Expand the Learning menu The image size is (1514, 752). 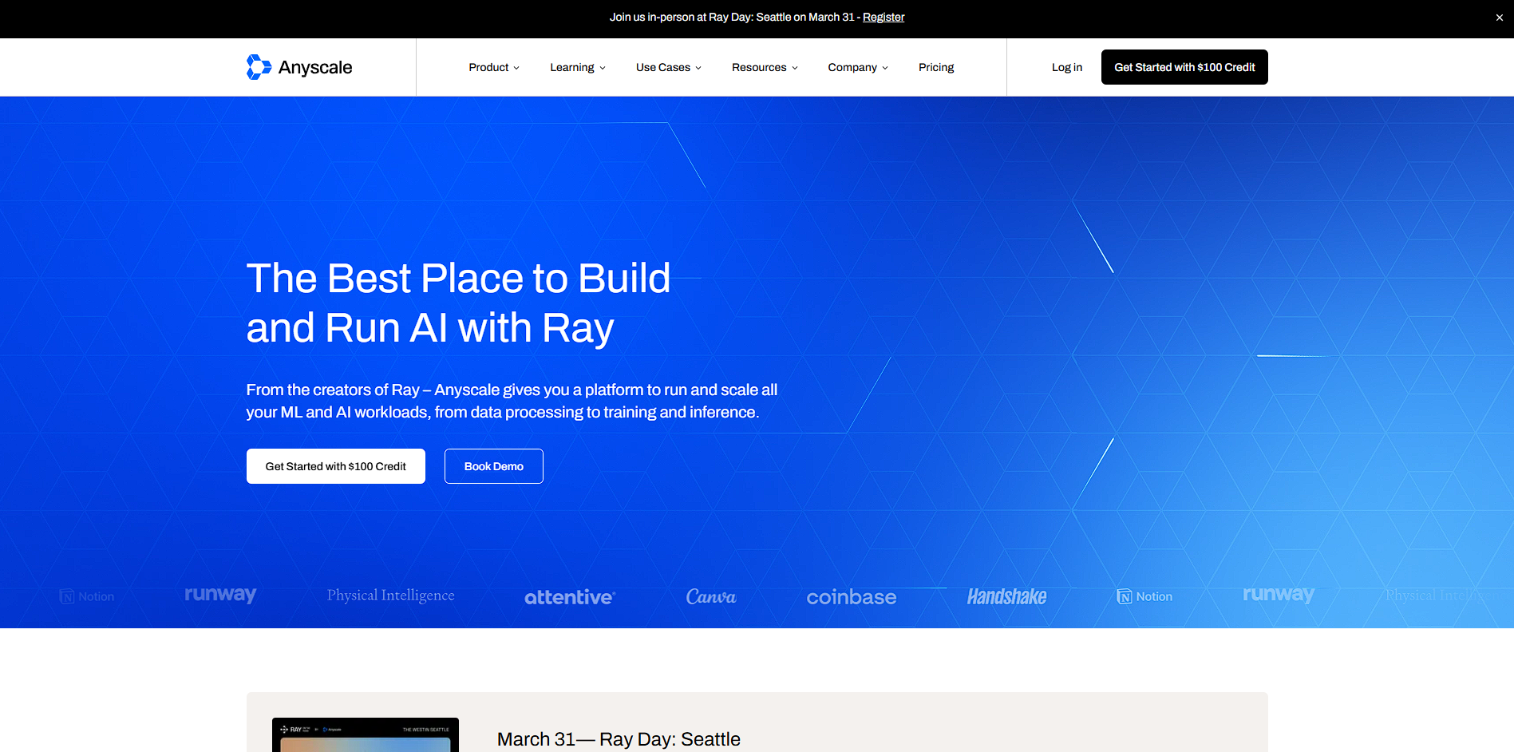[x=578, y=67]
